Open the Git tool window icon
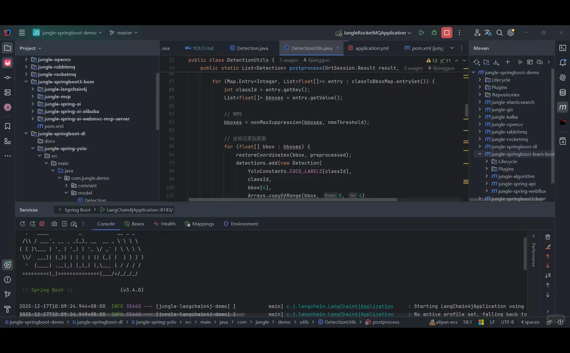 [8, 294]
